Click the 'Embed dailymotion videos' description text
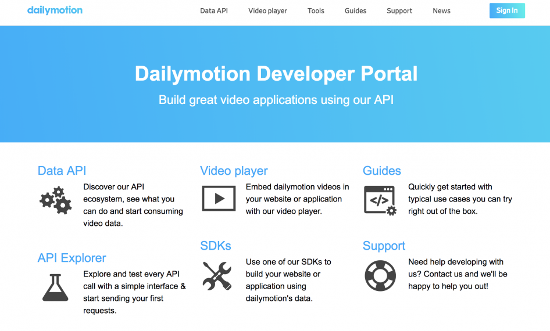550x331 pixels. coord(298,199)
